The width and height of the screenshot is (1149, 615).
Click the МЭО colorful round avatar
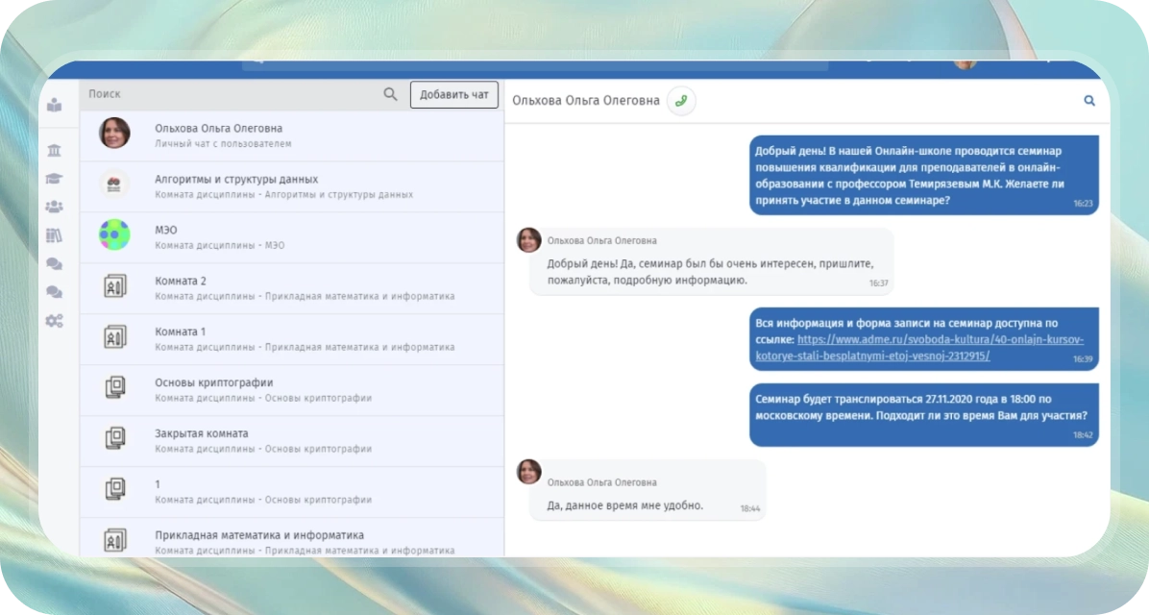click(114, 234)
